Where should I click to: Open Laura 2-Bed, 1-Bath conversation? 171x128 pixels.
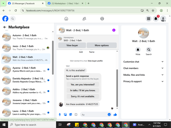26,113
